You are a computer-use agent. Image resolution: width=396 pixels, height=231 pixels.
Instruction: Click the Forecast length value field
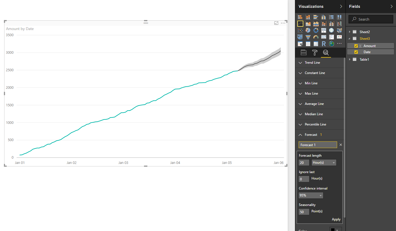(304, 163)
